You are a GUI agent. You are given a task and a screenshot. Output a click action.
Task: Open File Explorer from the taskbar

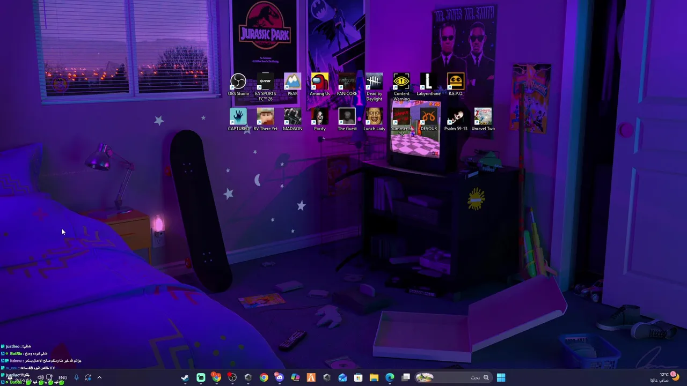(374, 377)
